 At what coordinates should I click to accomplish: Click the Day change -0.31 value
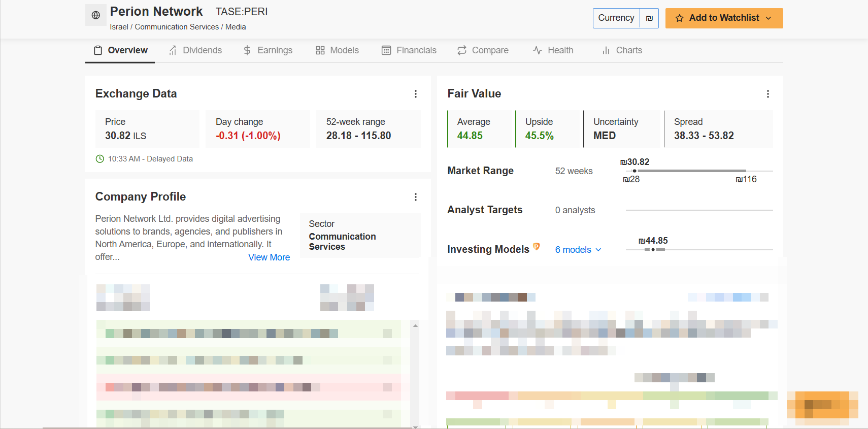point(248,136)
